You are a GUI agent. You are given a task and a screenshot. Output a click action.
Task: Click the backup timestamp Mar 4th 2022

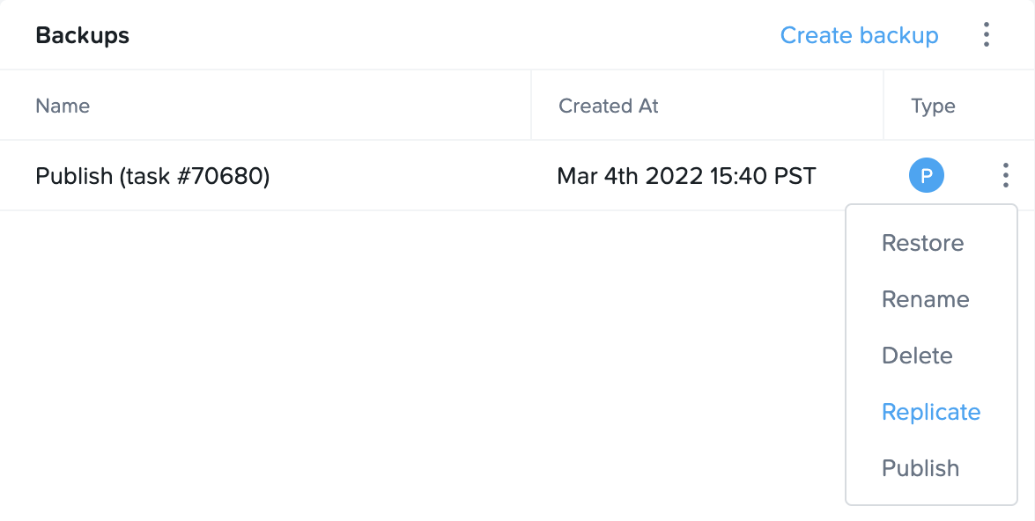[x=685, y=175]
